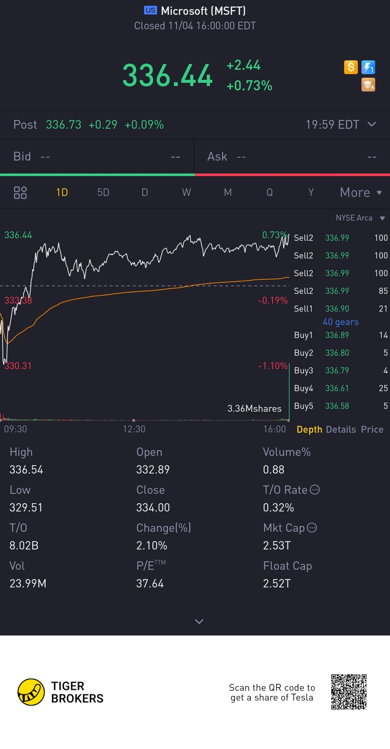Image resolution: width=390 pixels, height=749 pixels.
Task: Tap the Buy5 336.58 order row
Action: tap(341, 406)
